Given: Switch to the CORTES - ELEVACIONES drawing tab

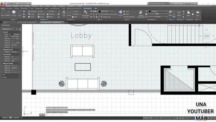Looking at the screenshot, I should (28, 22).
